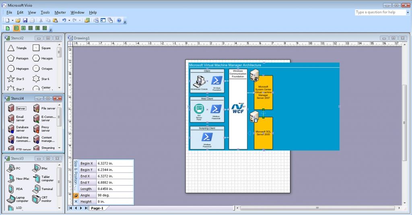Click the New document icon
This screenshot has height=215, width=412.
8,21
